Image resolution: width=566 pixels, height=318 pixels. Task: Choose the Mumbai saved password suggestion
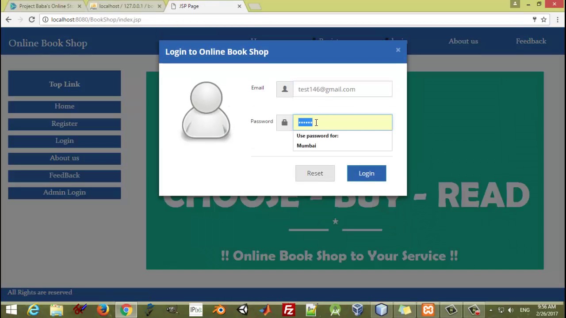pos(342,145)
